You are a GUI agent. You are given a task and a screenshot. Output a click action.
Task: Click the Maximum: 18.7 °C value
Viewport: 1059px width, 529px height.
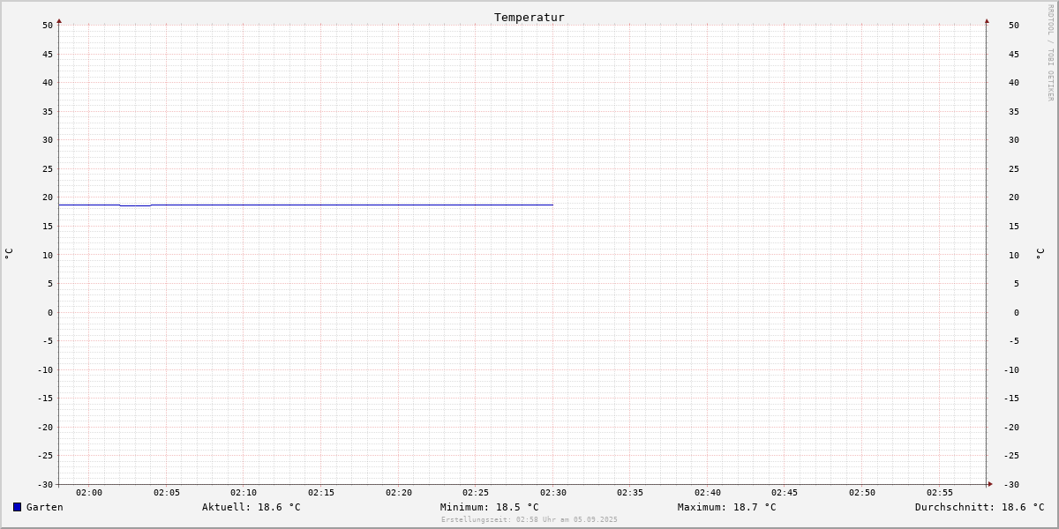click(x=727, y=507)
